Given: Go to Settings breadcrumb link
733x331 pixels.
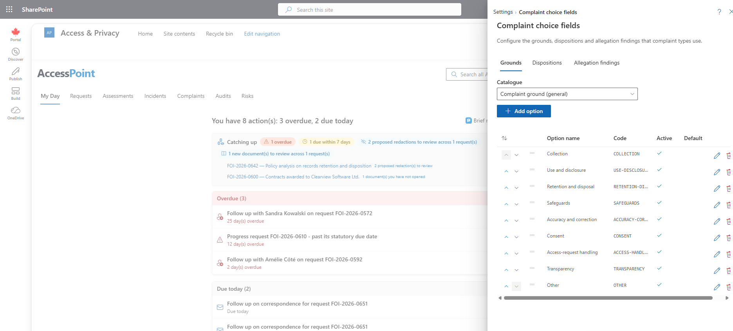Looking at the screenshot, I should (503, 12).
